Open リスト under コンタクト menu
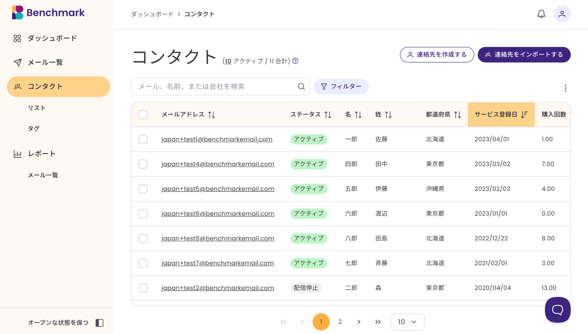The width and height of the screenshot is (588, 334). (36, 108)
